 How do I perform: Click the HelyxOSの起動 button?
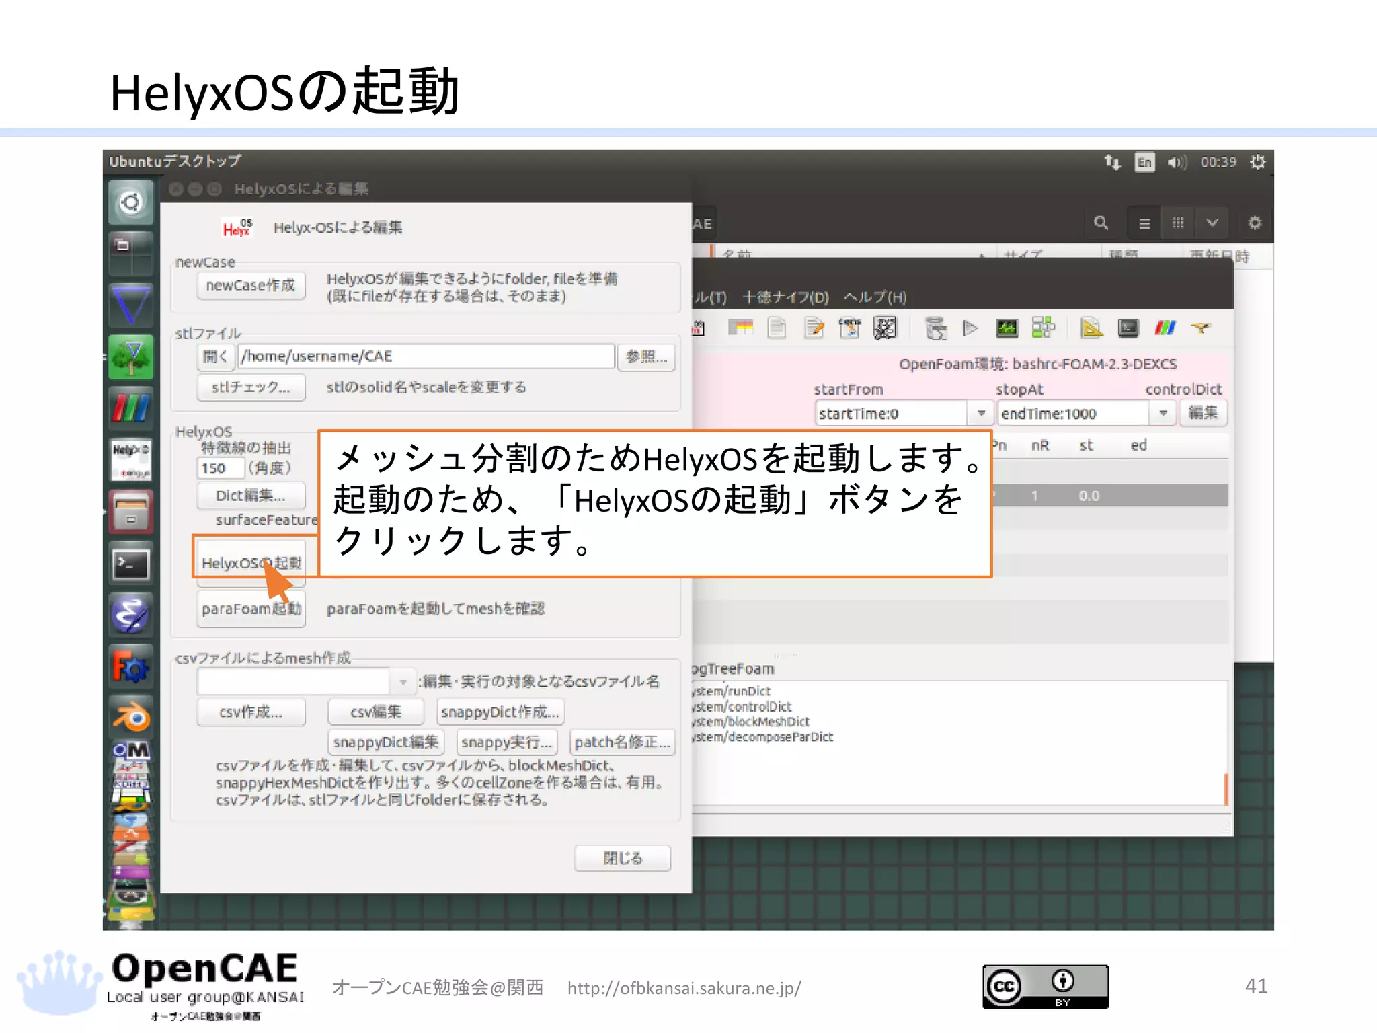251,563
